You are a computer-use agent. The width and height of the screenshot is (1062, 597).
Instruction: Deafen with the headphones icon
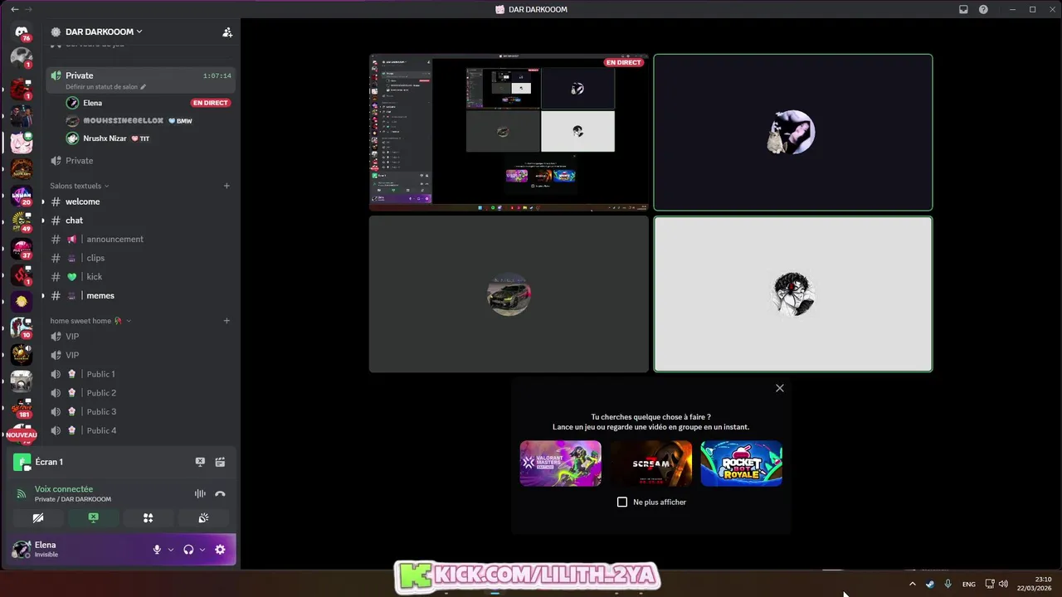tap(188, 549)
